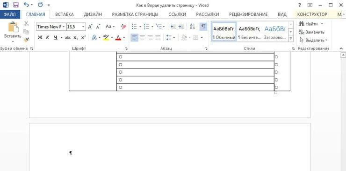
Task: Apply yellow text highlight color
Action: [x=106, y=38]
